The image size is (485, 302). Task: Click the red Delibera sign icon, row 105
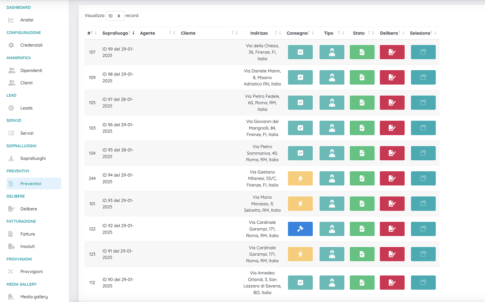tap(392, 102)
